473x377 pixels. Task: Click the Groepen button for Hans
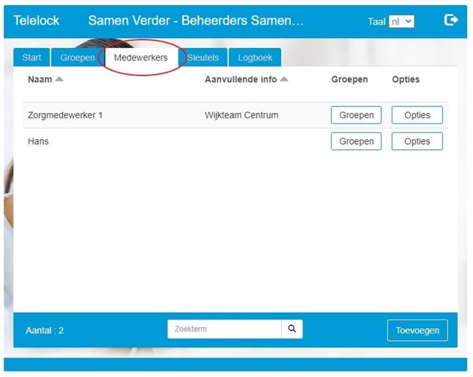356,141
